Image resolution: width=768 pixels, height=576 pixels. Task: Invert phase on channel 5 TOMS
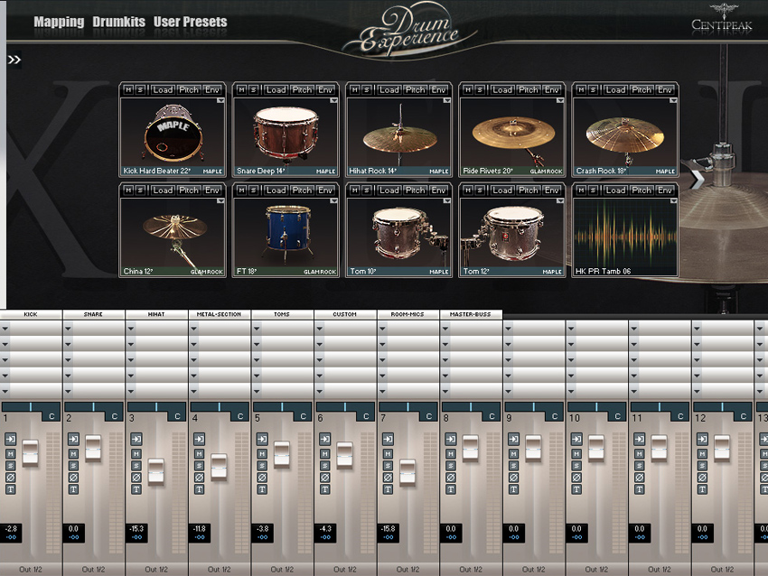(x=262, y=478)
